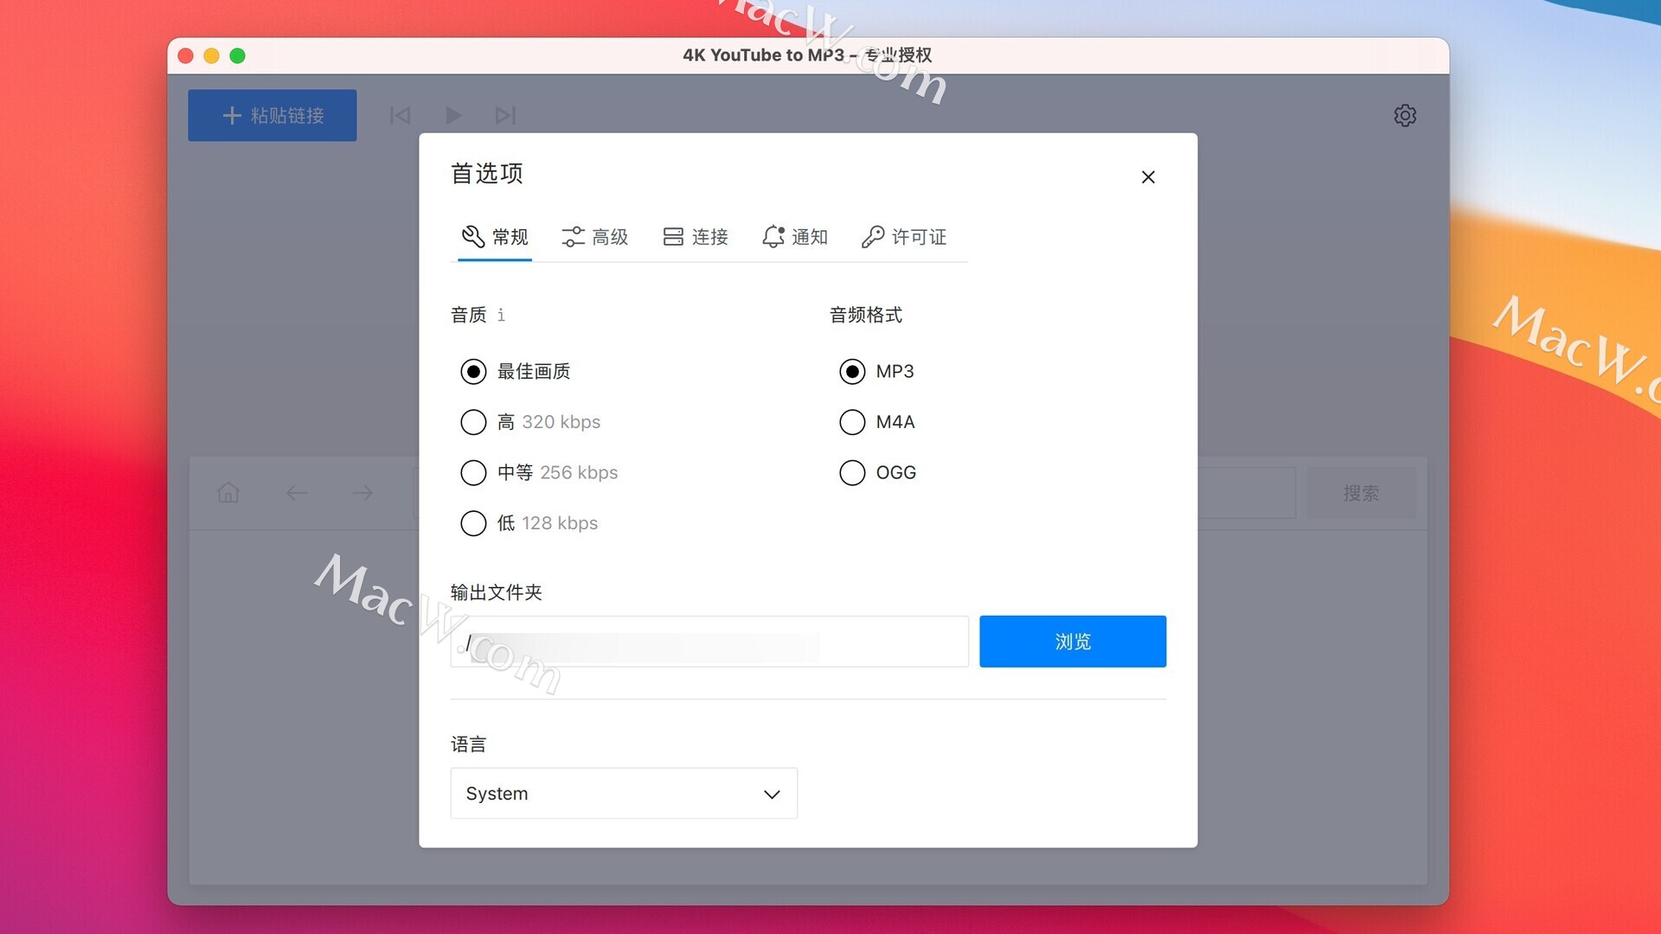Viewport: 1661px width, 934px height.
Task: Go back with the left arrow icon
Action: click(x=297, y=493)
